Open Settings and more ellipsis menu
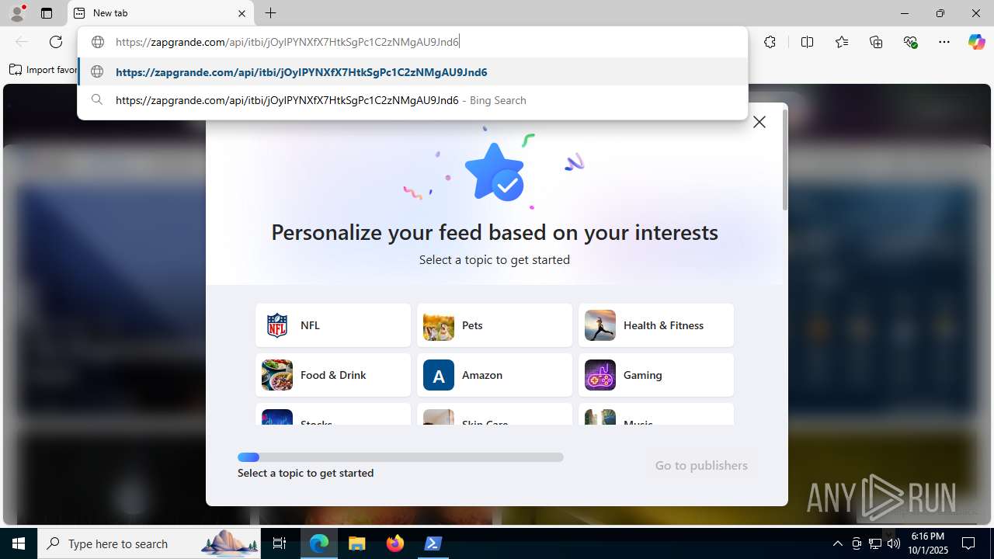This screenshot has height=559, width=994. coord(944,42)
